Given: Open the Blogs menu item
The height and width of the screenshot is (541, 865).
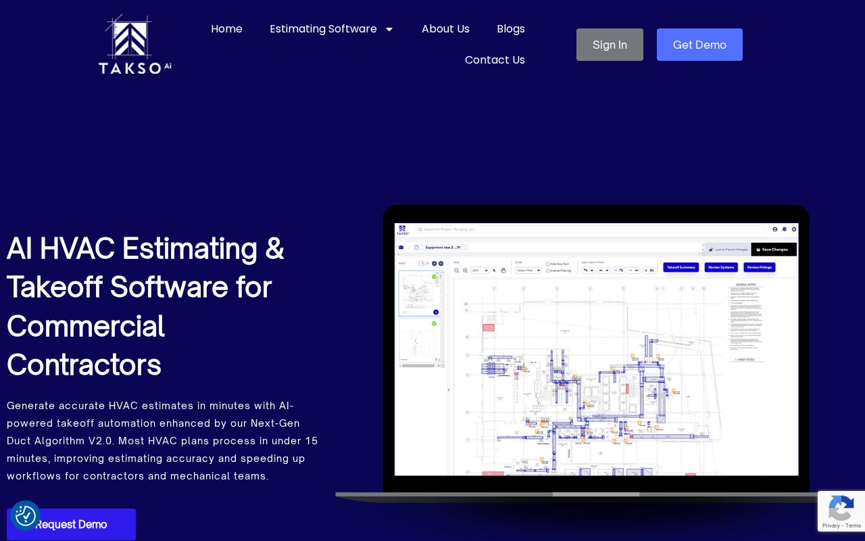Looking at the screenshot, I should [510, 29].
